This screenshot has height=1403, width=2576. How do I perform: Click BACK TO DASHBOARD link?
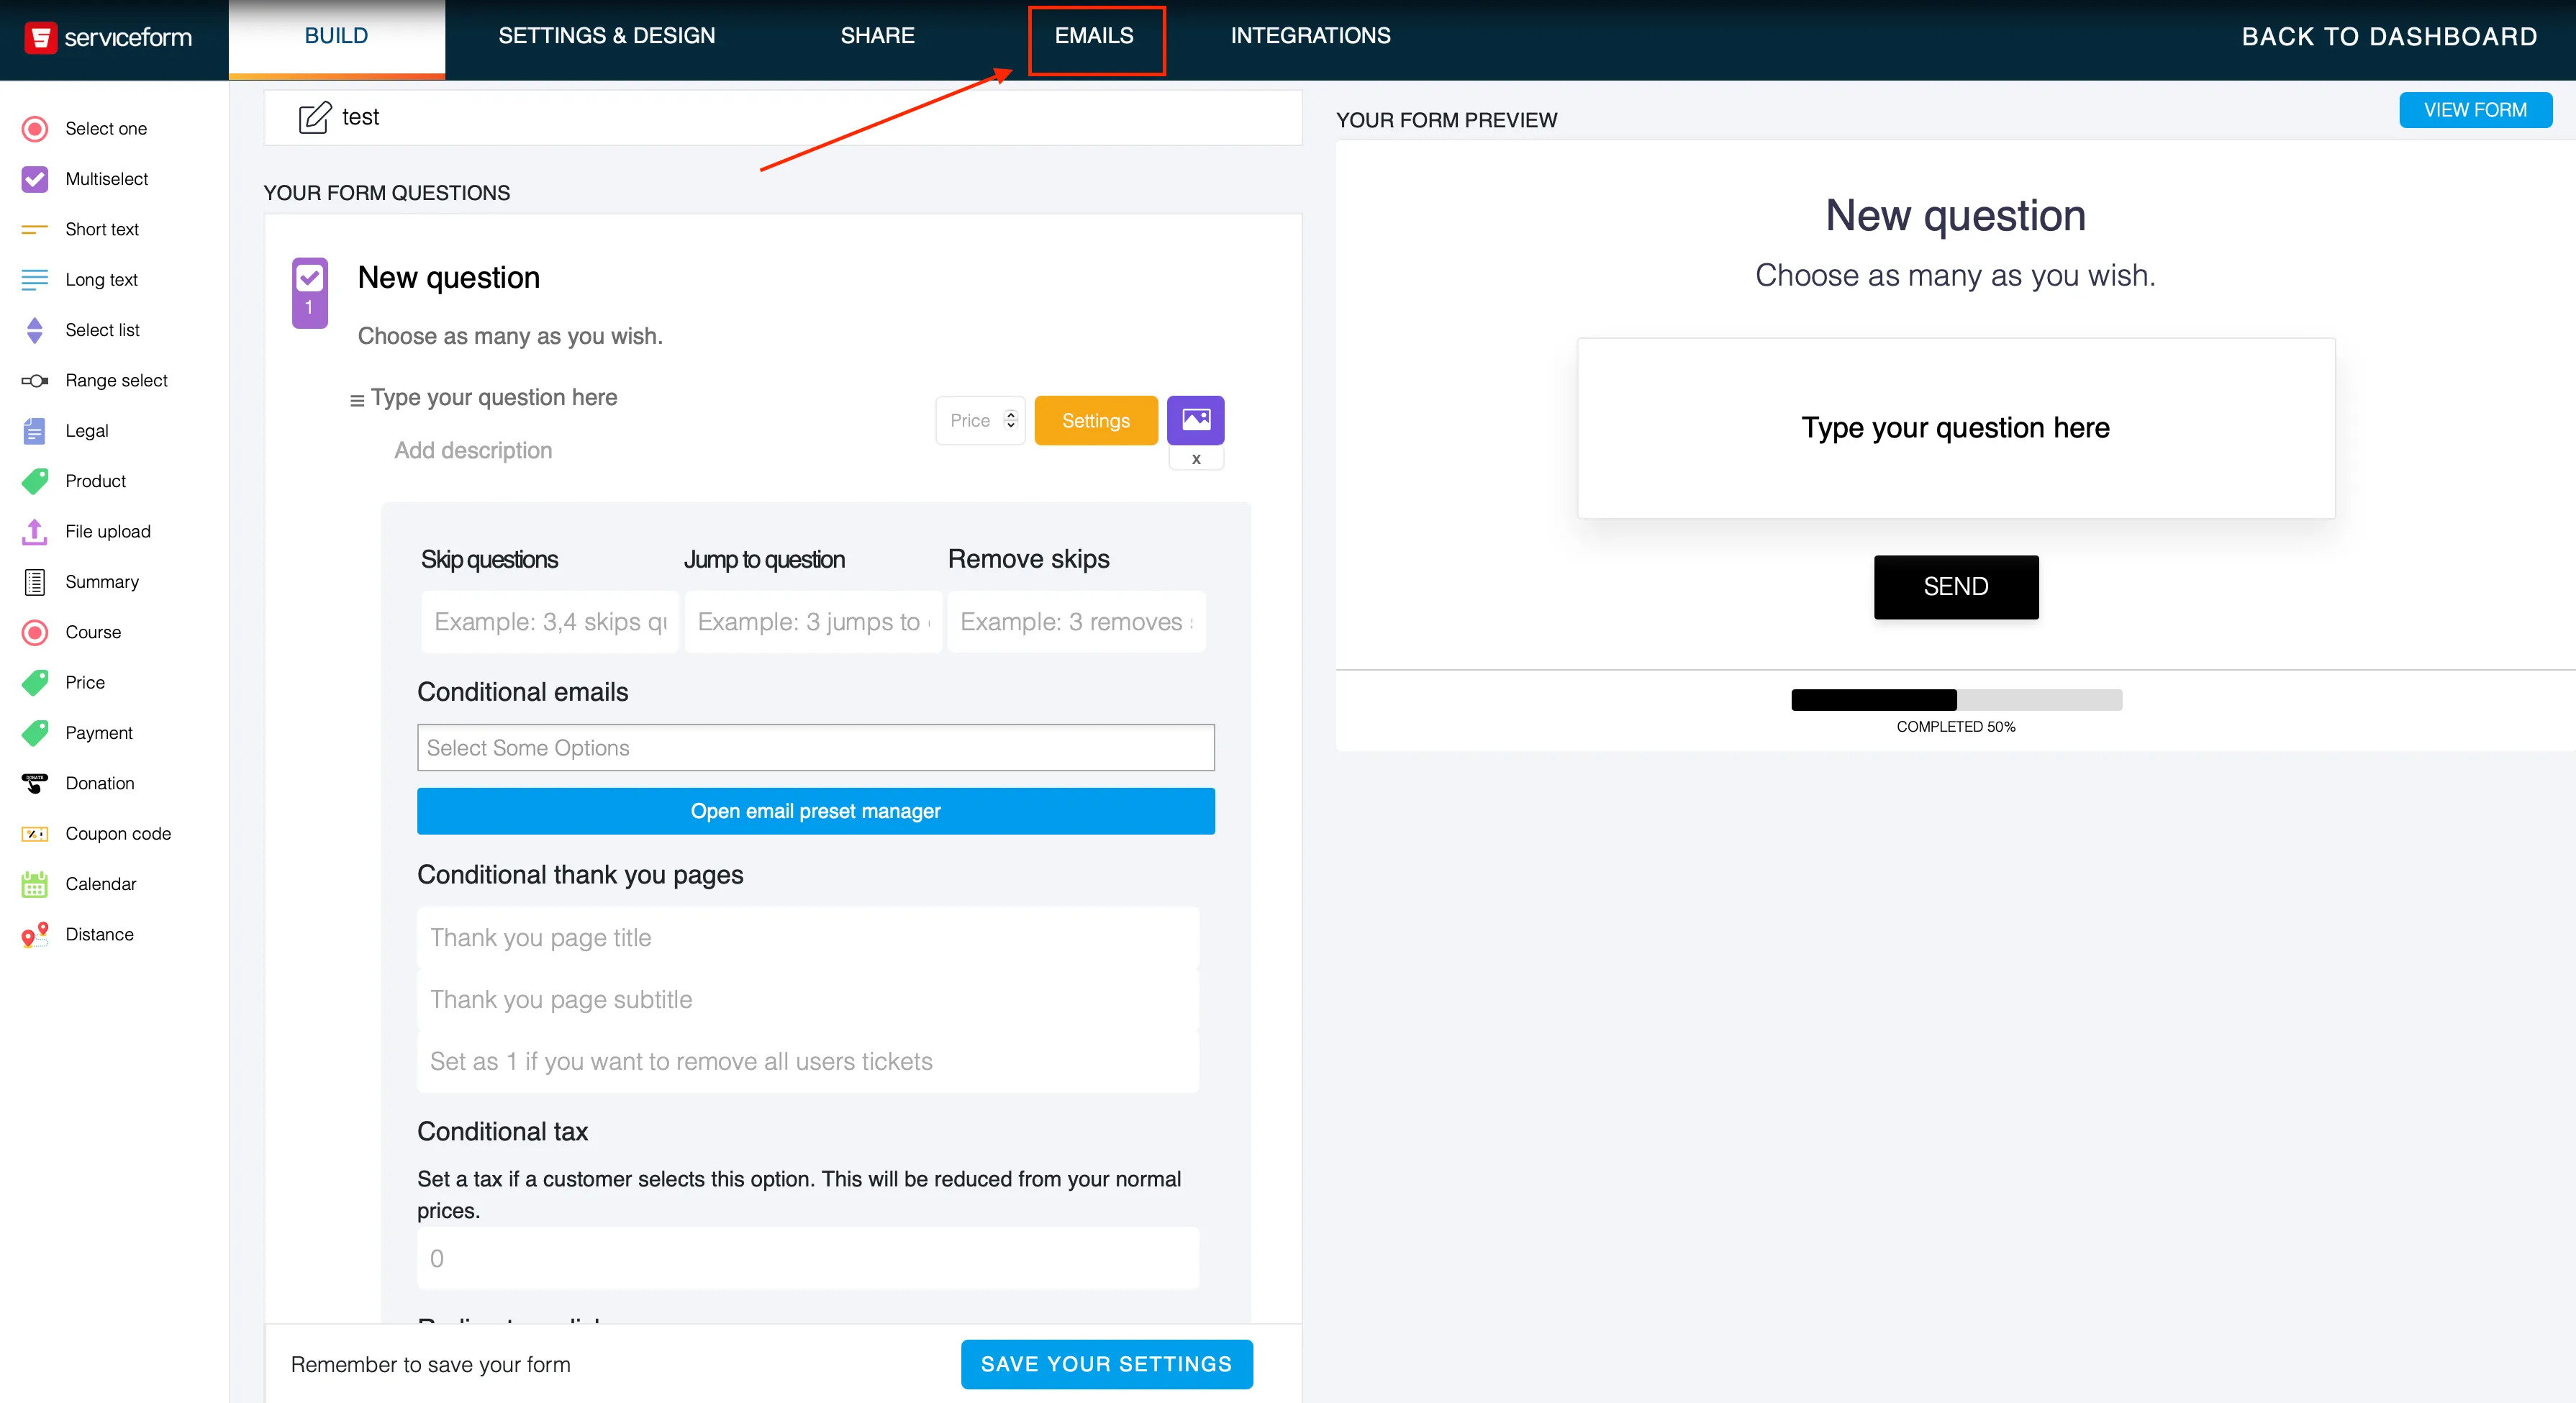(2389, 37)
